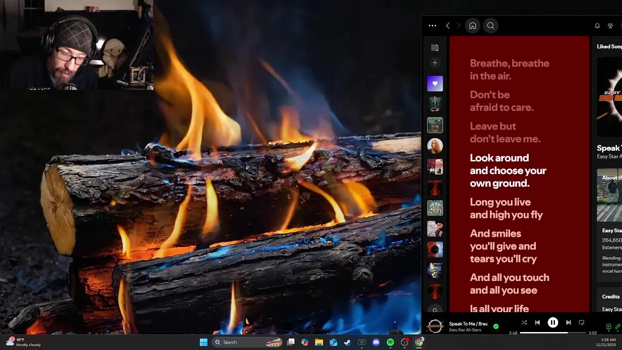
Task: Open Discord from the taskbar
Action: (x=376, y=342)
